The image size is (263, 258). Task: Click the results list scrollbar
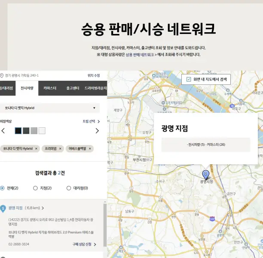coord(105,225)
